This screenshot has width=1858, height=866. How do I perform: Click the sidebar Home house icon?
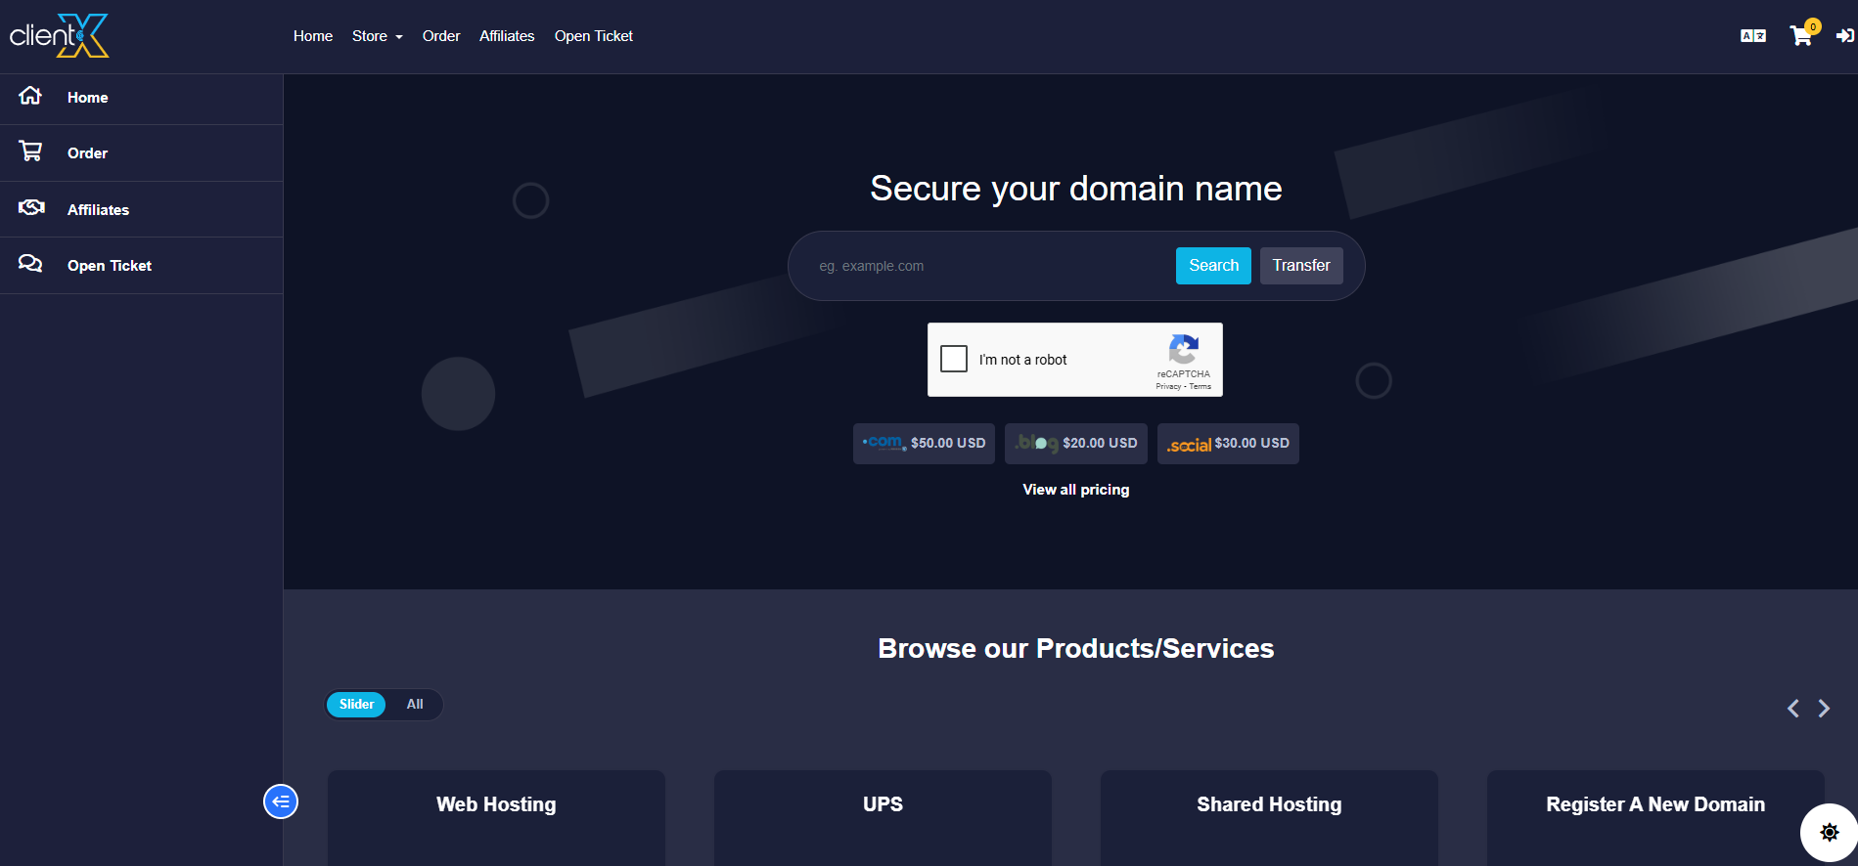pos(30,96)
